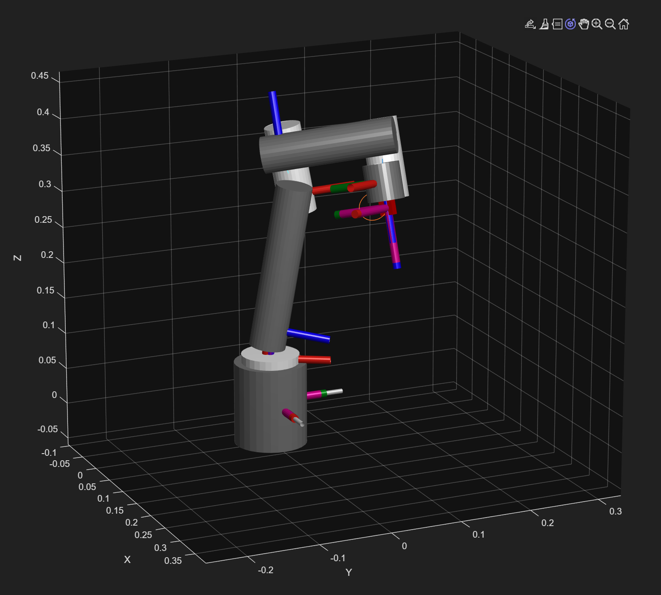Screen dimensions: 661x595
Task: Click the white-tipped frame axis right of base
Action: pyautogui.click(x=325, y=394)
